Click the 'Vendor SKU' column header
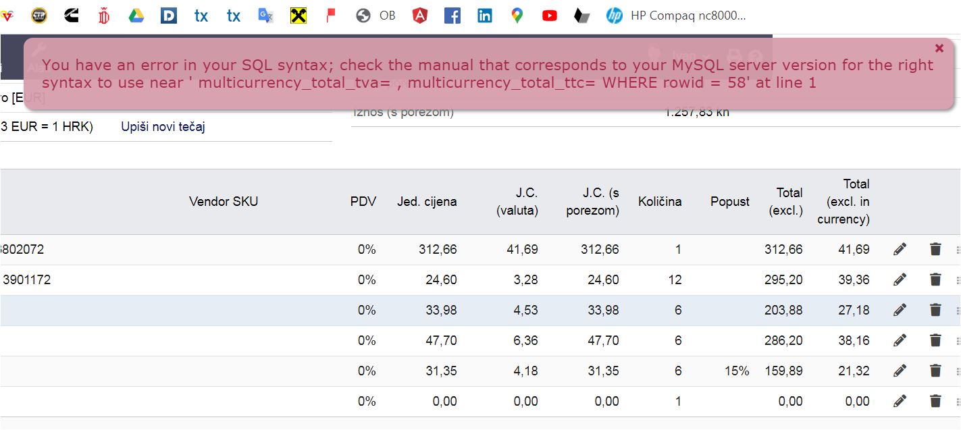This screenshot has width=961, height=430. point(224,201)
